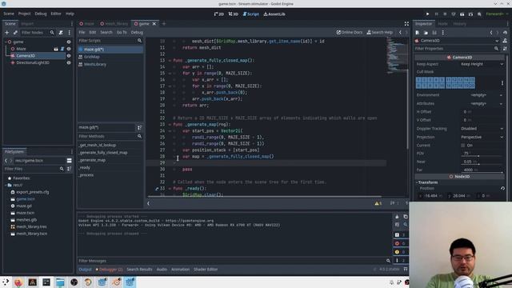
Task: Toggle visibility of game node
Action: tap(69, 42)
